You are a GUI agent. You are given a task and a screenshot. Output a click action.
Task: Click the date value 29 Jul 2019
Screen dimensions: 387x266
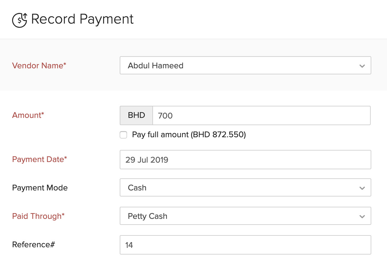pyautogui.click(x=147, y=160)
